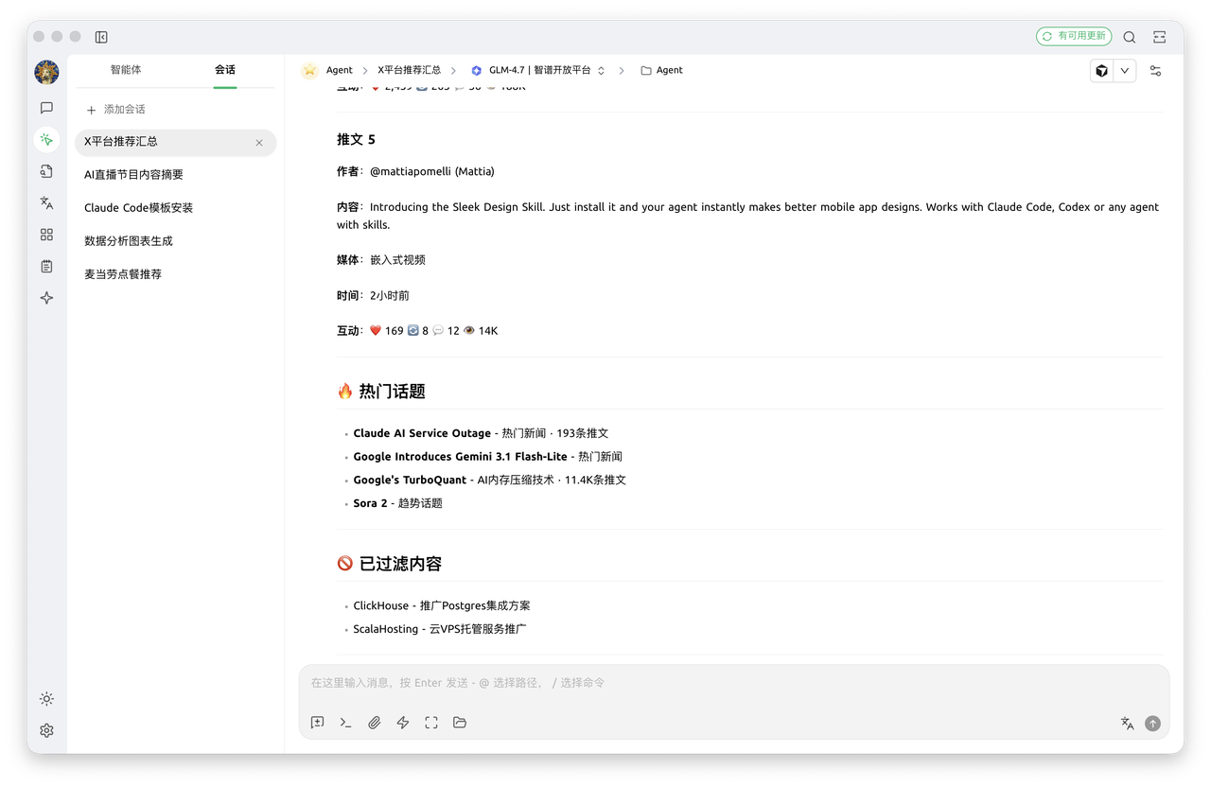Collapse the sidebar panel toggle icon

101,37
